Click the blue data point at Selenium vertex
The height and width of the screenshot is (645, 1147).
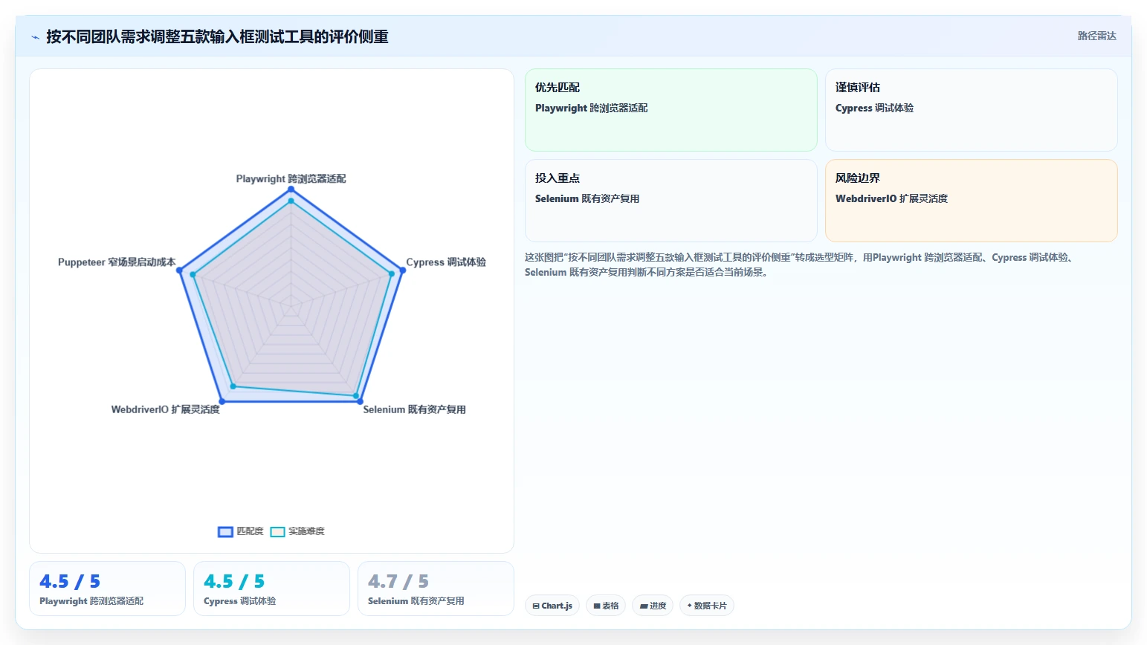[360, 401]
